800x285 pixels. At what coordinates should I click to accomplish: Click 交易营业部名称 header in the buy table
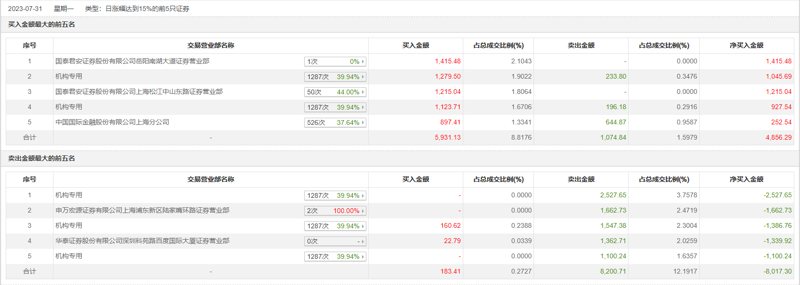211,45
